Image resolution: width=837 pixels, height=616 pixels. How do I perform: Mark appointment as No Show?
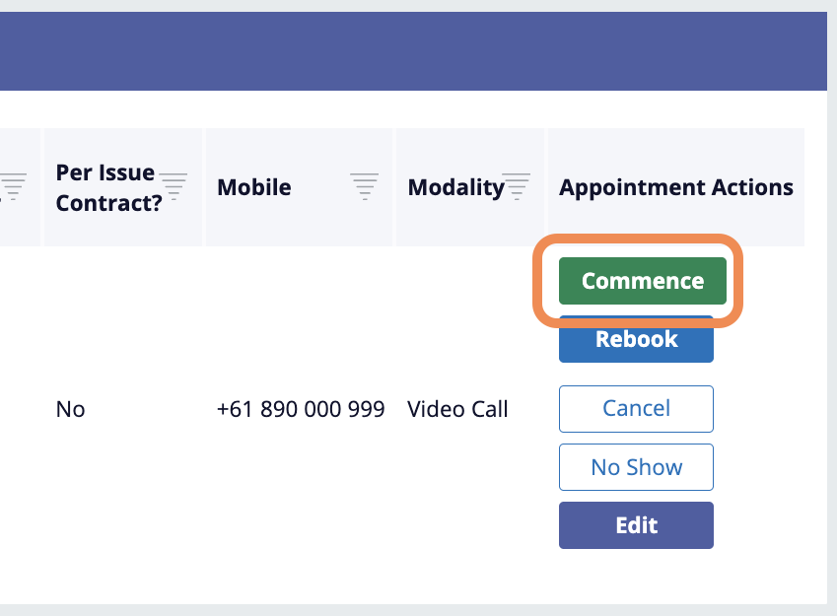636,467
